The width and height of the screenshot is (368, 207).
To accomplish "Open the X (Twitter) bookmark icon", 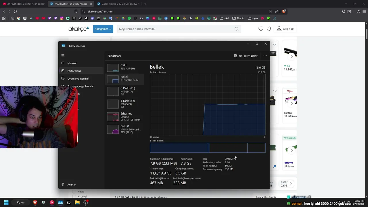I will [74, 18].
